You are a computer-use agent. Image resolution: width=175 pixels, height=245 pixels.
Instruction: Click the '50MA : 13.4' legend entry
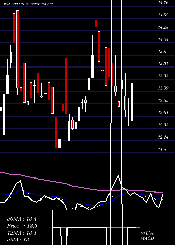click(22, 219)
